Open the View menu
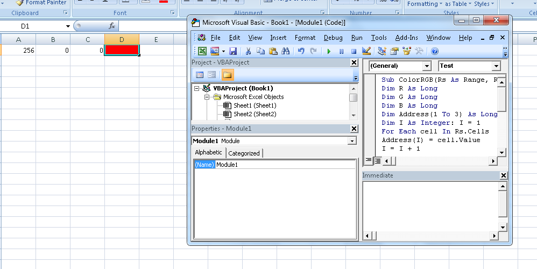The height and width of the screenshot is (269, 537). pos(255,38)
